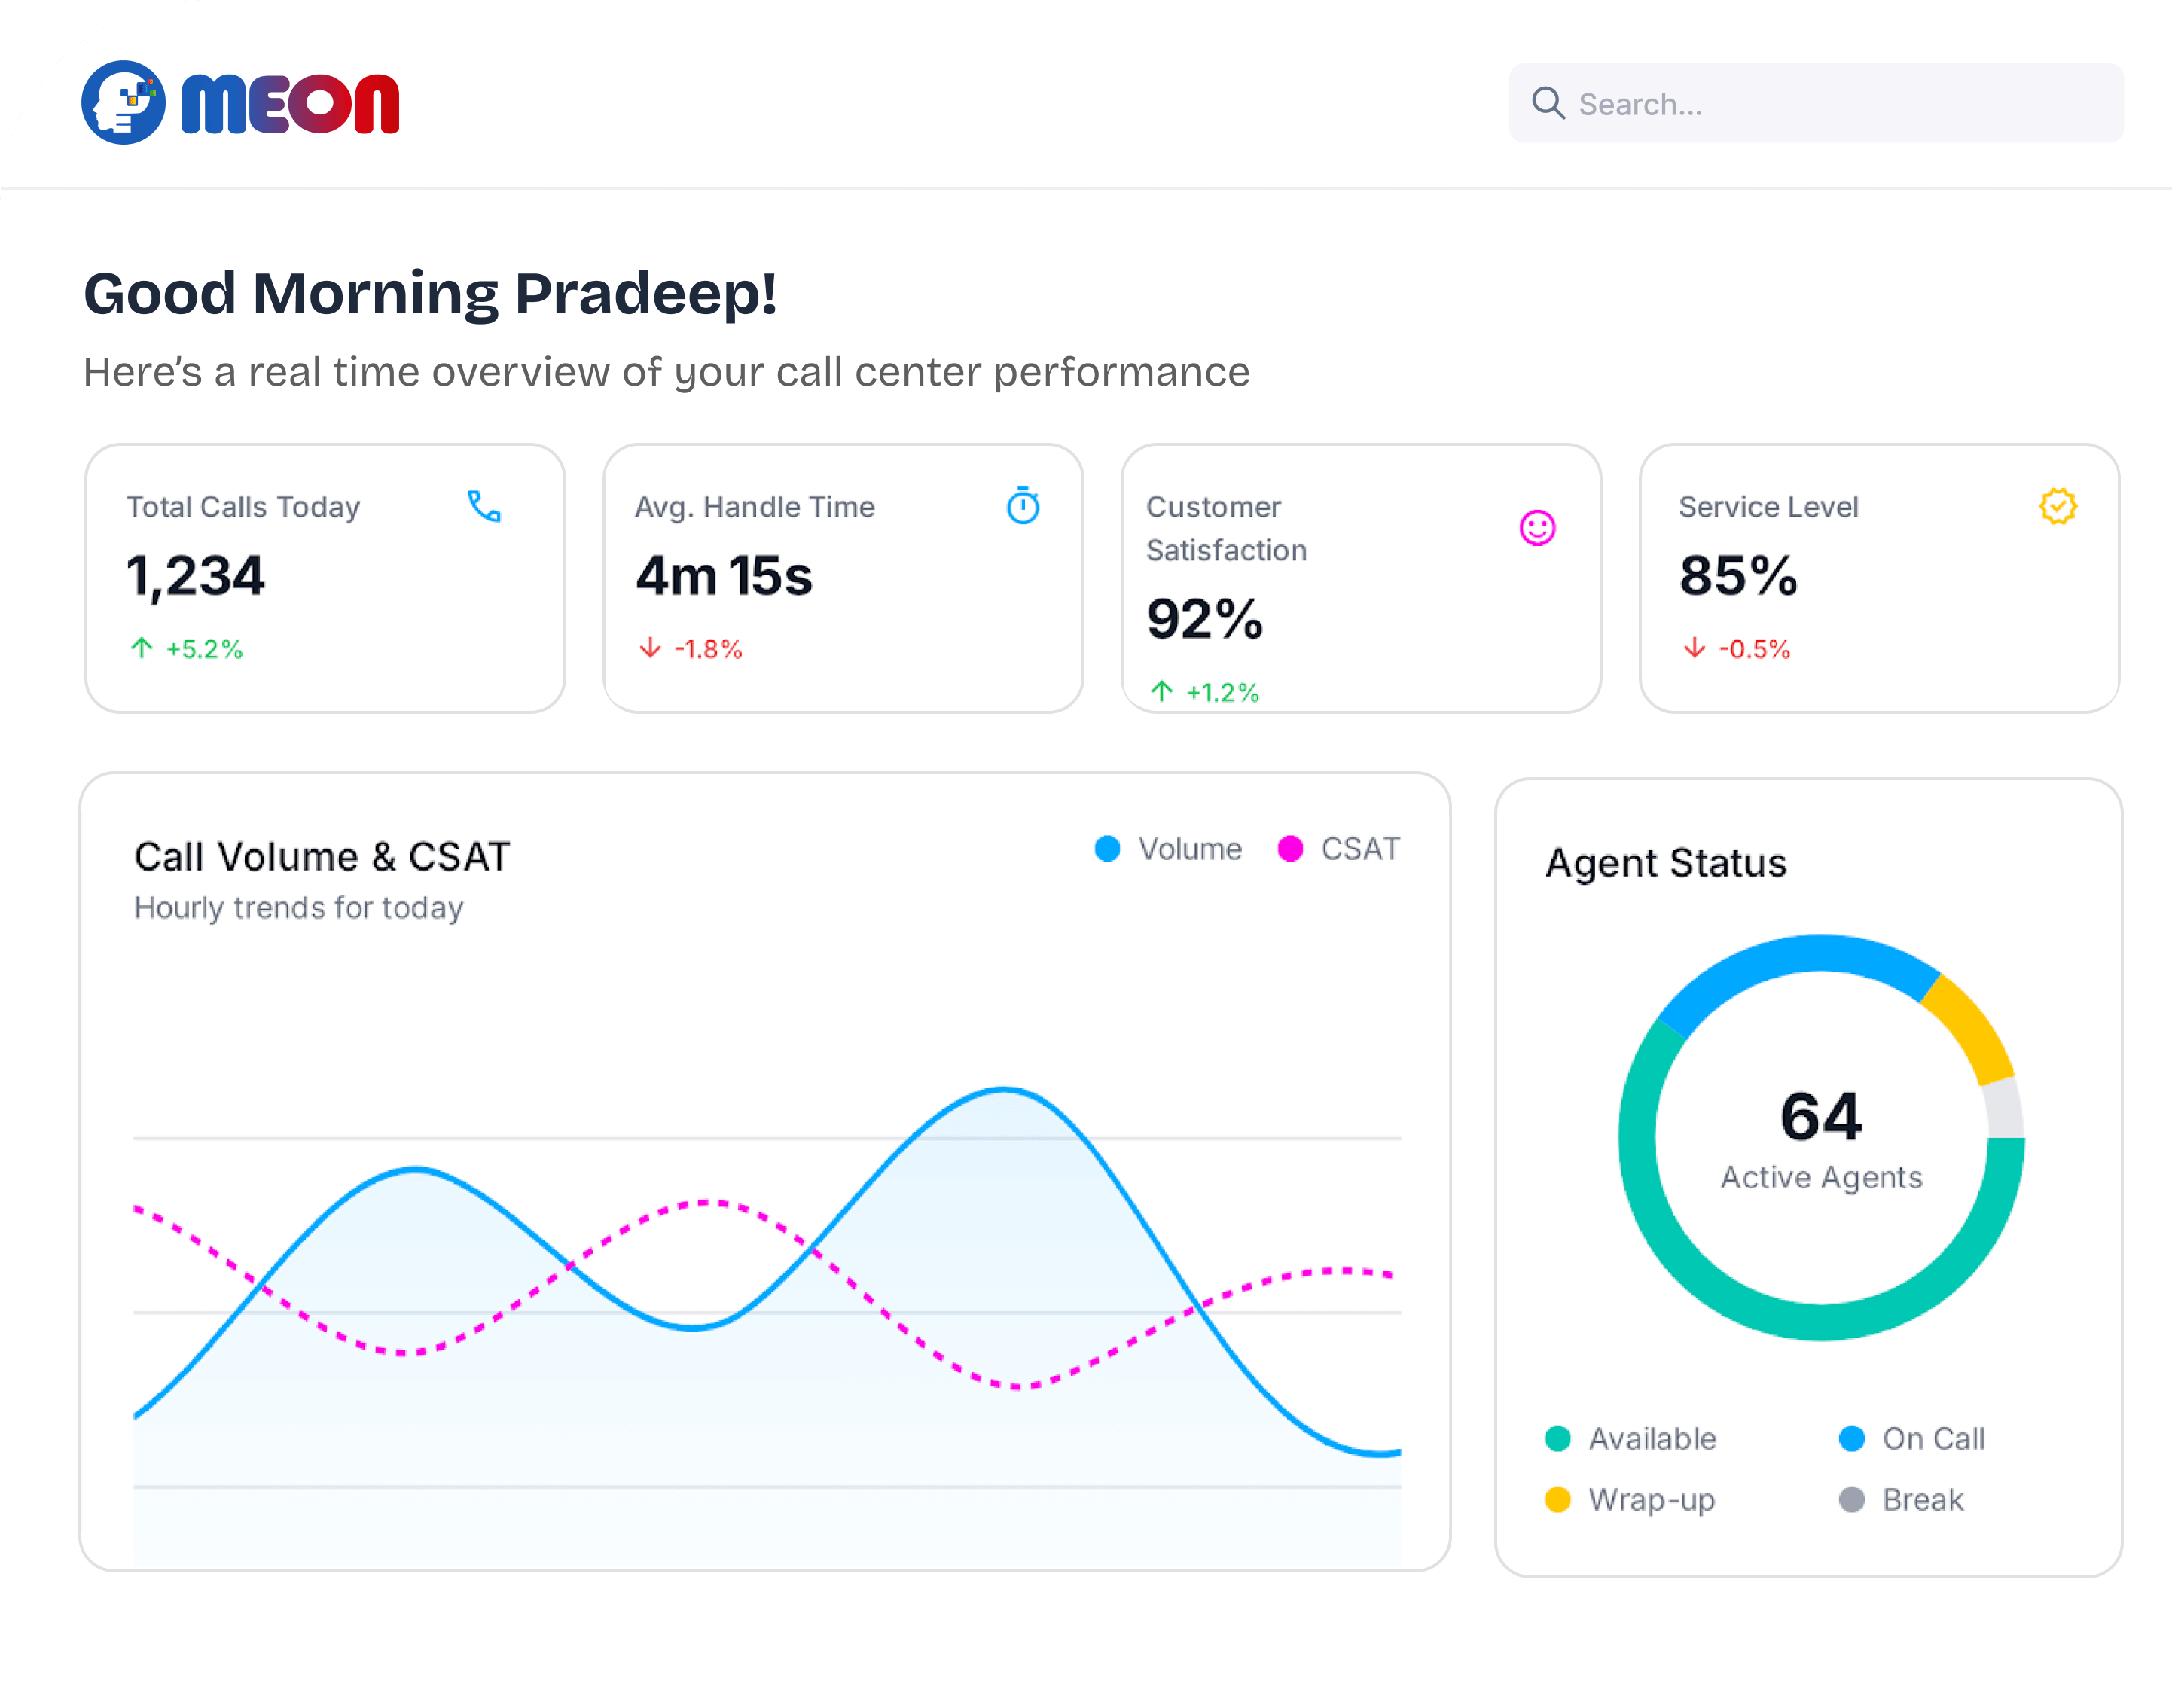Click the gray Break donut segment
This screenshot has width=2172, height=1708.
click(2004, 1108)
